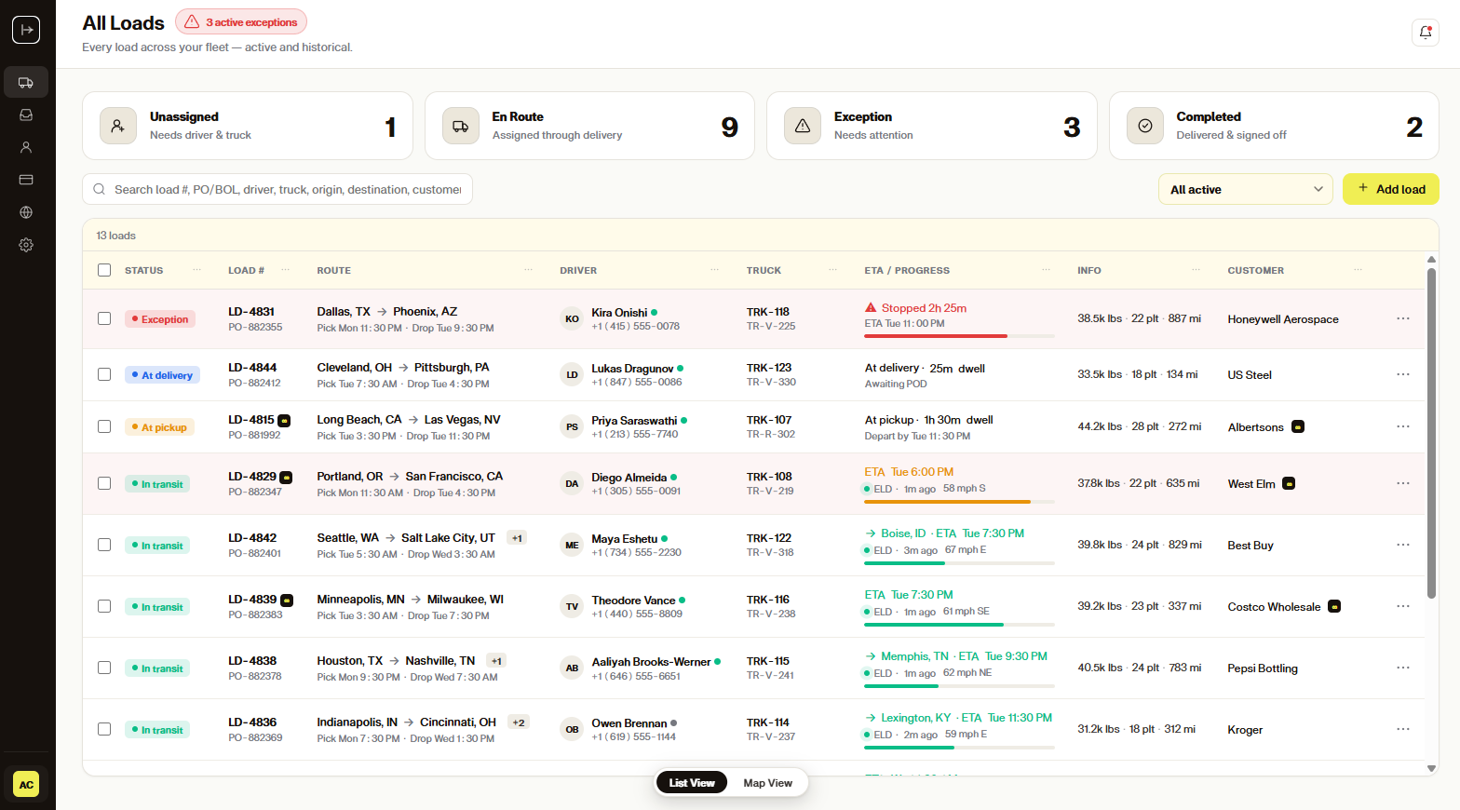Screen dimensions: 1460x810
Task: Open the person icon in sidebar
Action: click(x=26, y=147)
